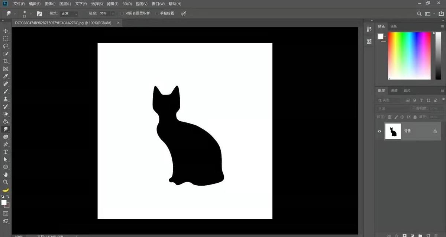The height and width of the screenshot is (237, 446).
Task: Select the Ellipse shape tool
Action: pos(6,167)
